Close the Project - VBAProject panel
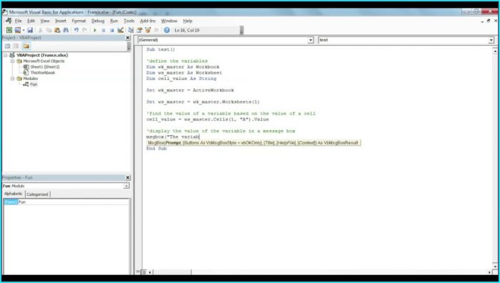Screen dimensions: 500x283 click(x=128, y=38)
